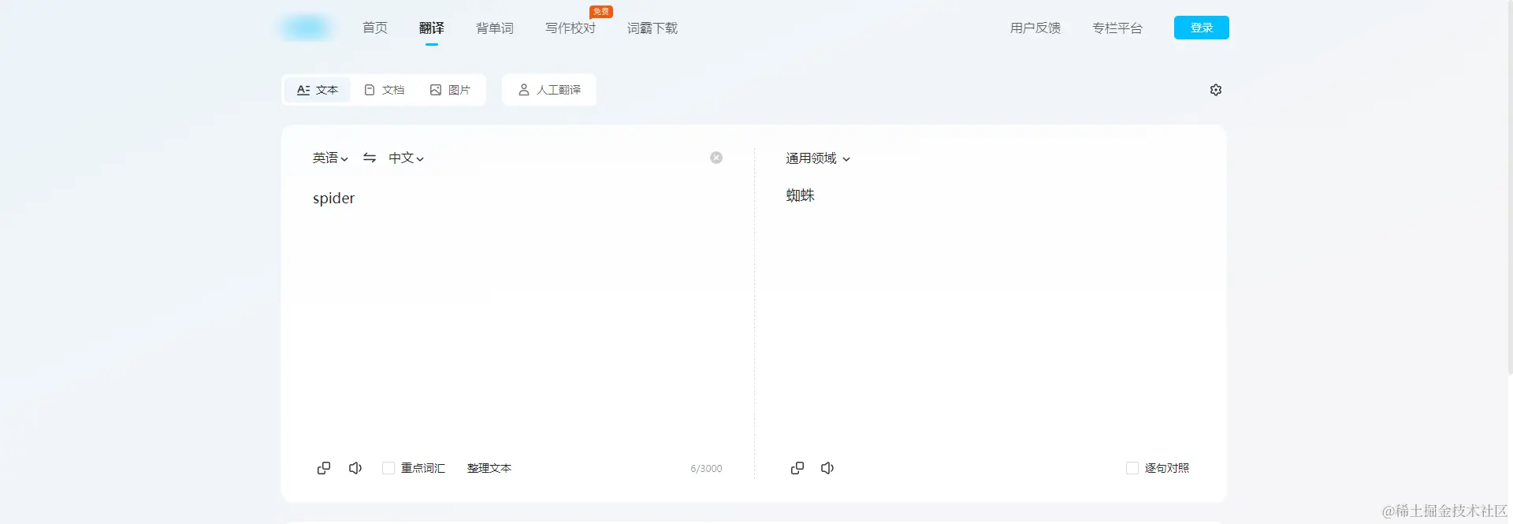The image size is (1513, 524).
Task: Open 词霸下载 download page
Action: click(x=652, y=28)
